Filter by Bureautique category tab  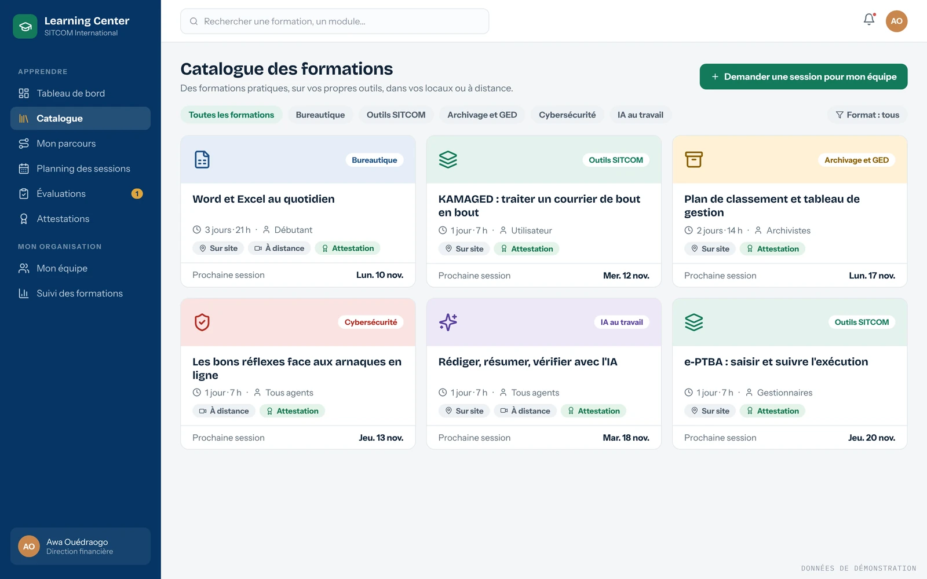[x=320, y=115]
